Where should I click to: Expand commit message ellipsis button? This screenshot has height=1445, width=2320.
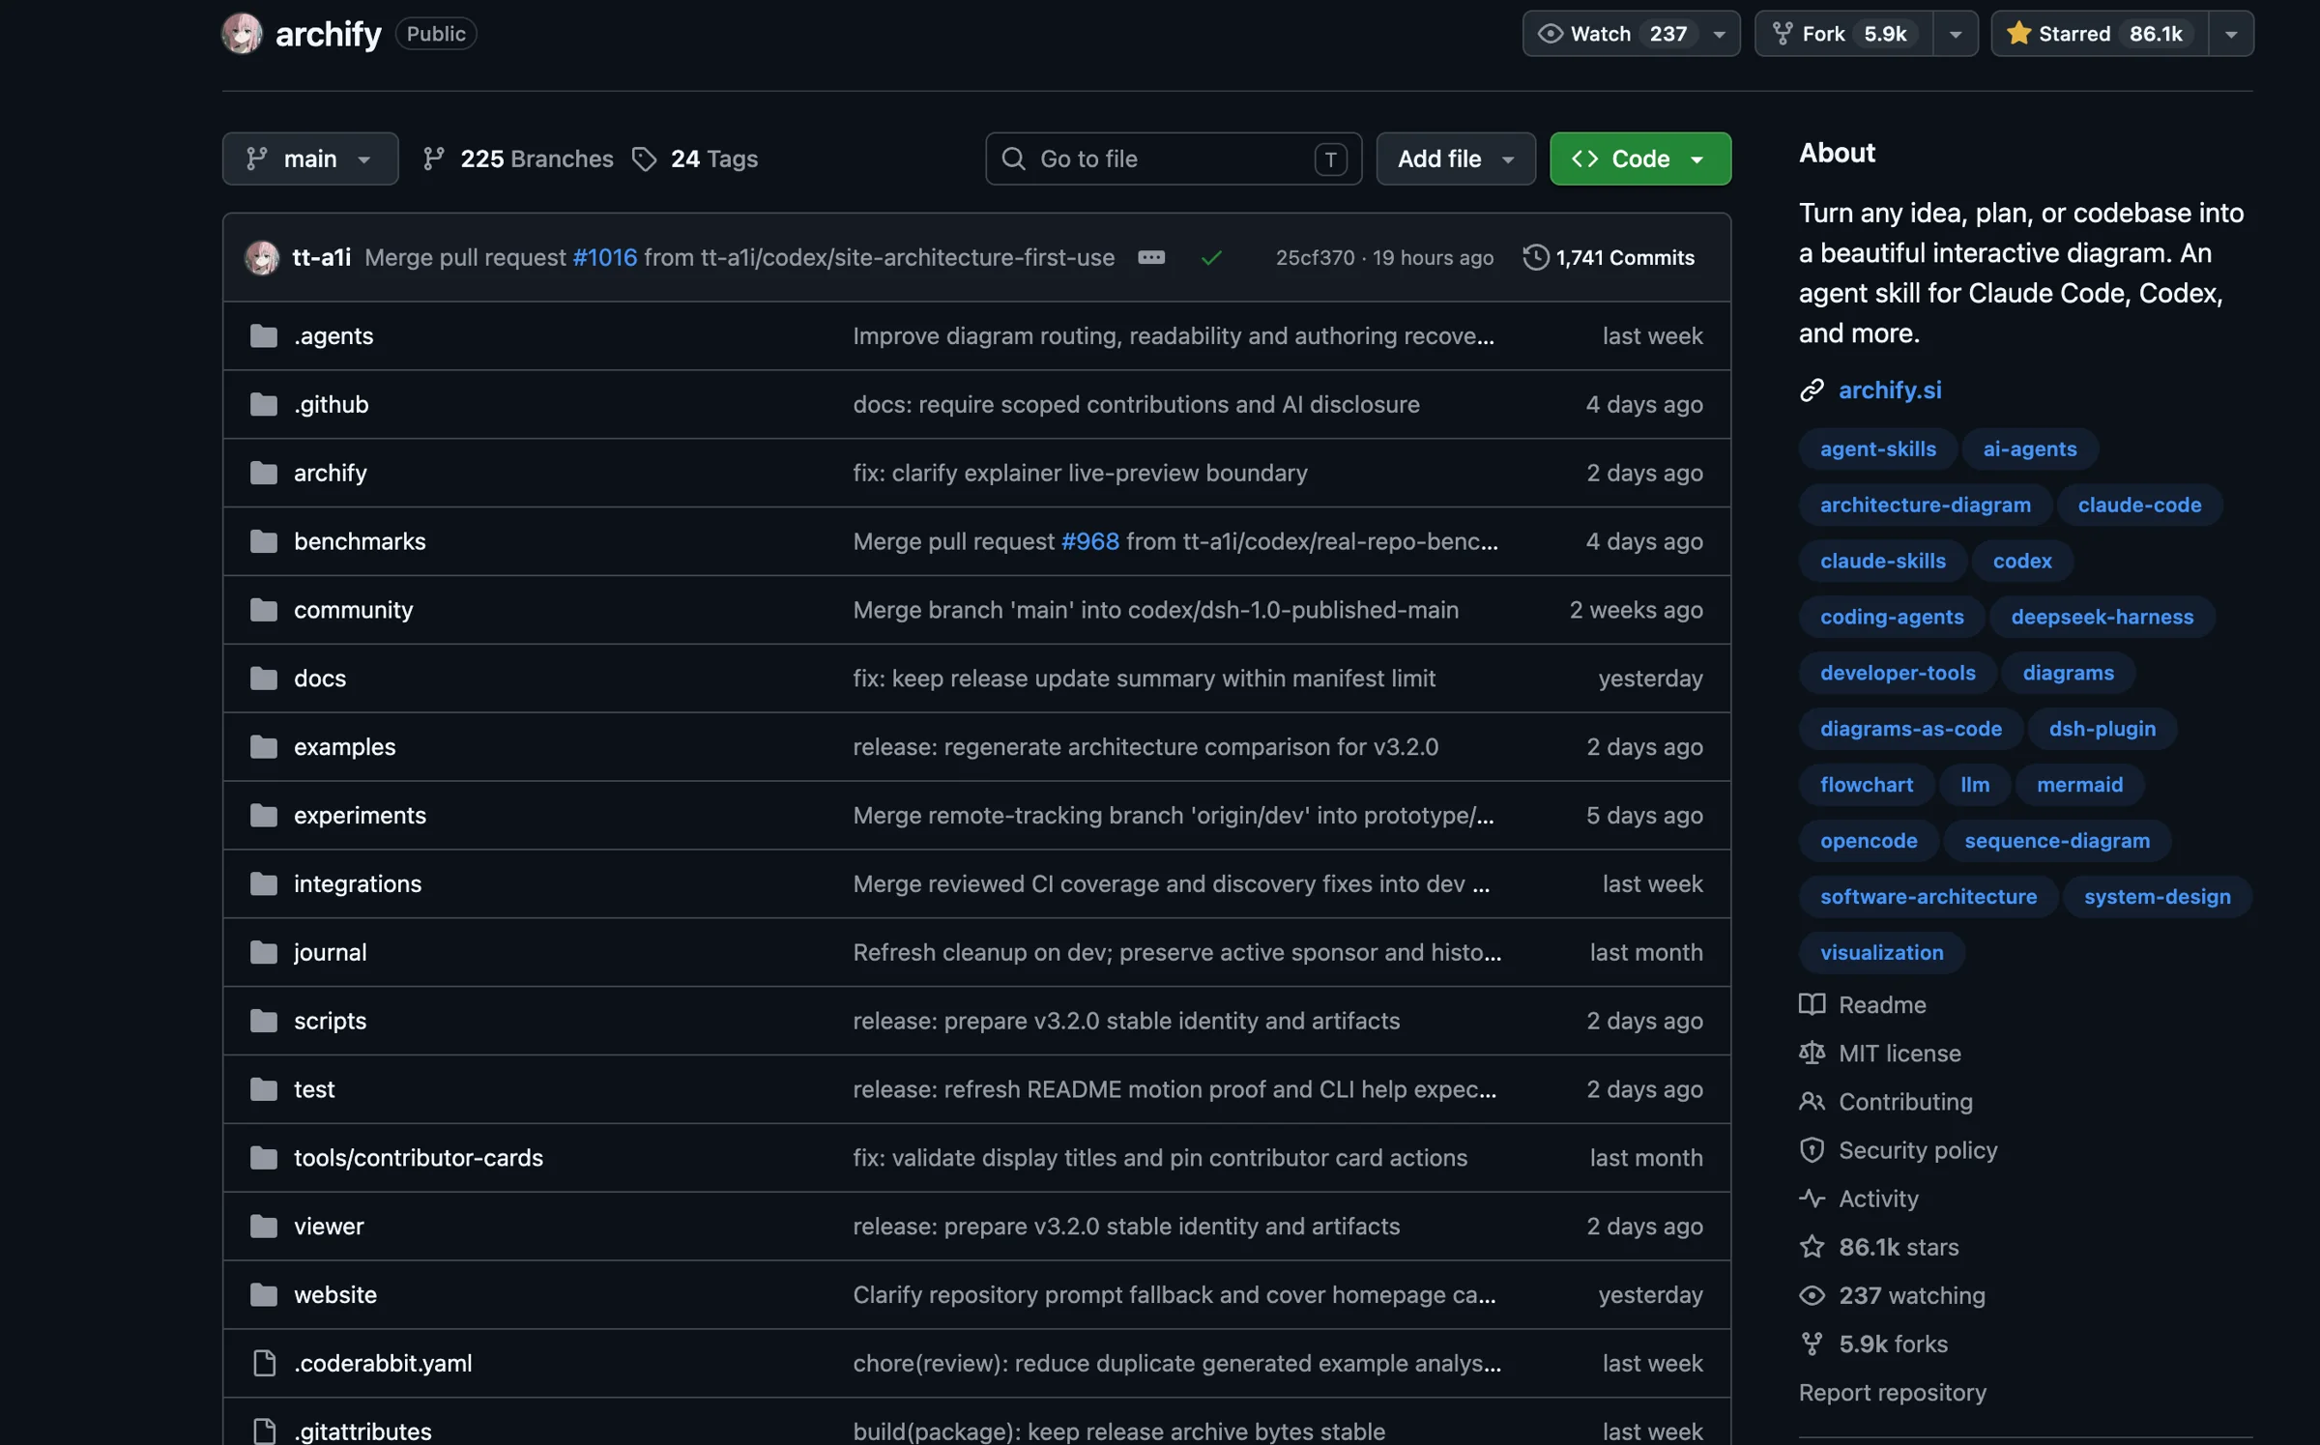[x=1151, y=257]
